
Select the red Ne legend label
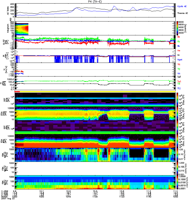tap(179, 50)
